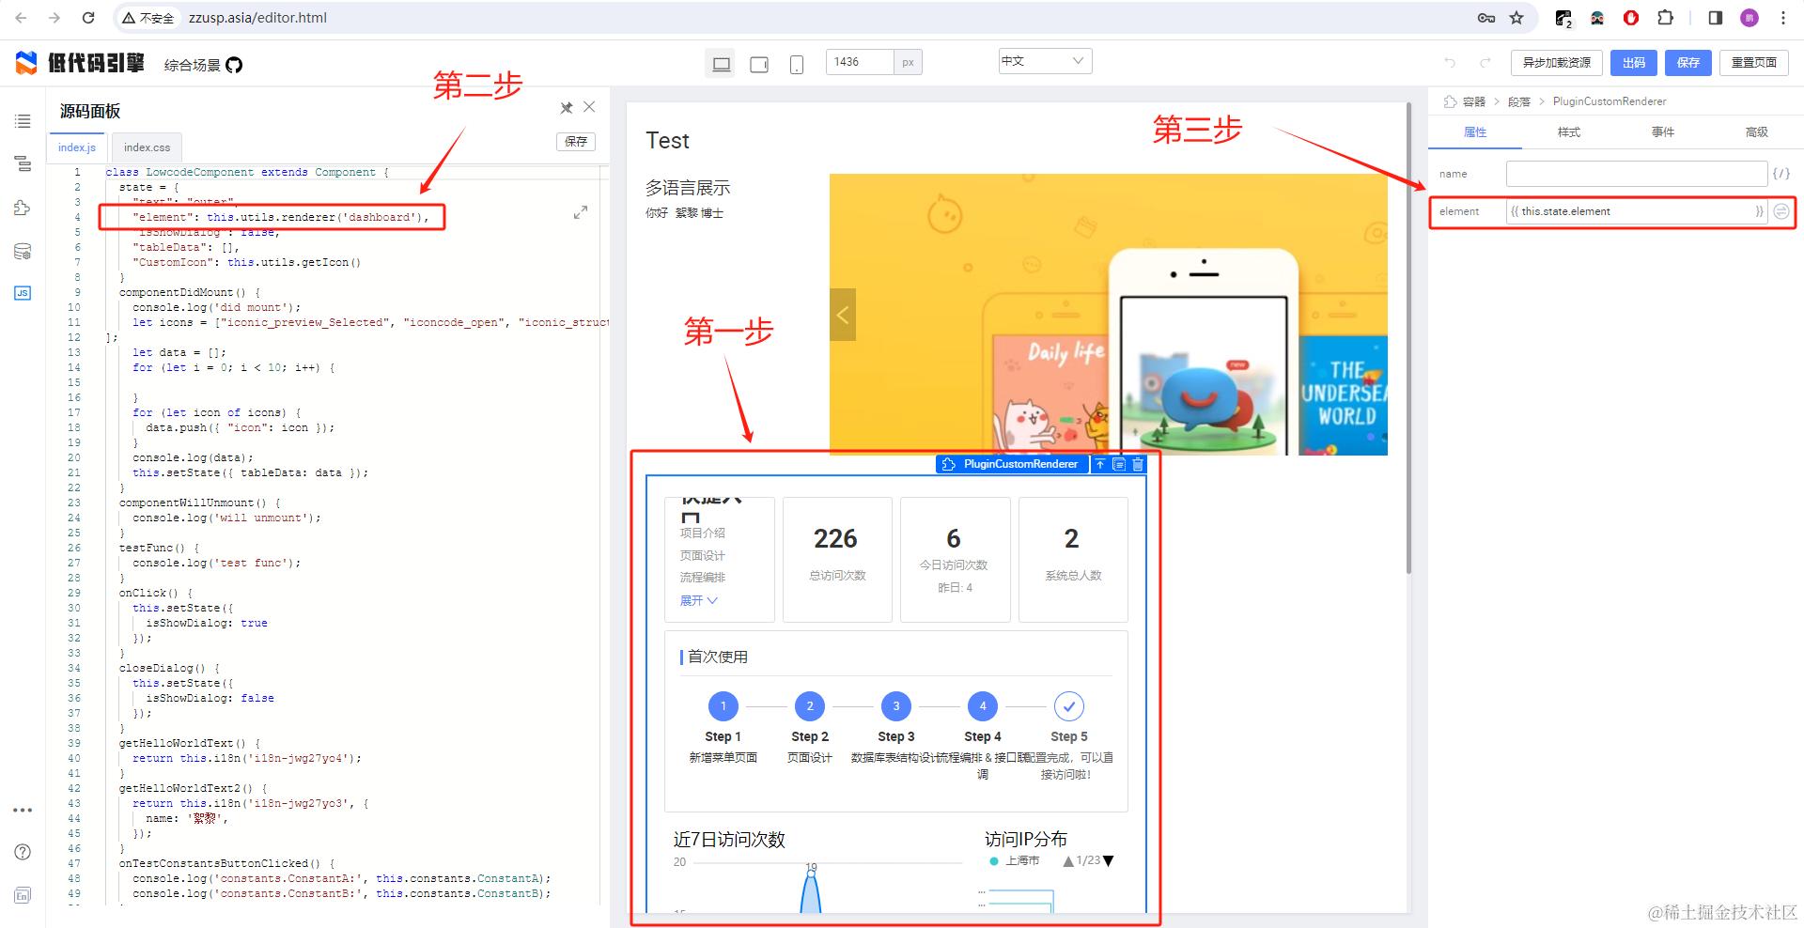Show more sidebar options (three dots)

pyautogui.click(x=23, y=810)
